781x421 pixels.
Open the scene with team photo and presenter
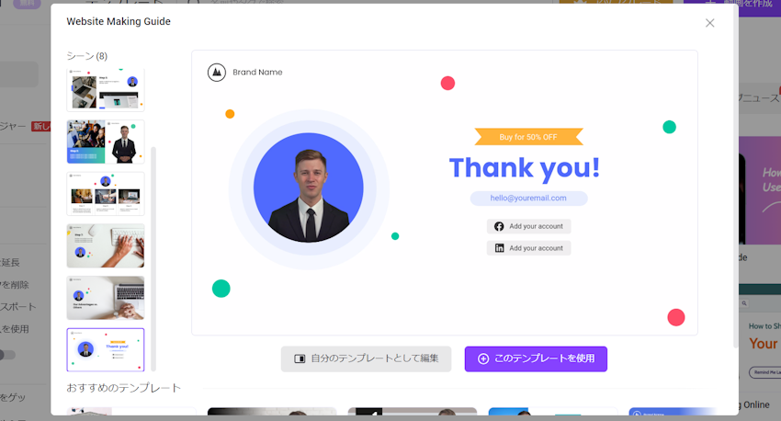click(x=106, y=142)
